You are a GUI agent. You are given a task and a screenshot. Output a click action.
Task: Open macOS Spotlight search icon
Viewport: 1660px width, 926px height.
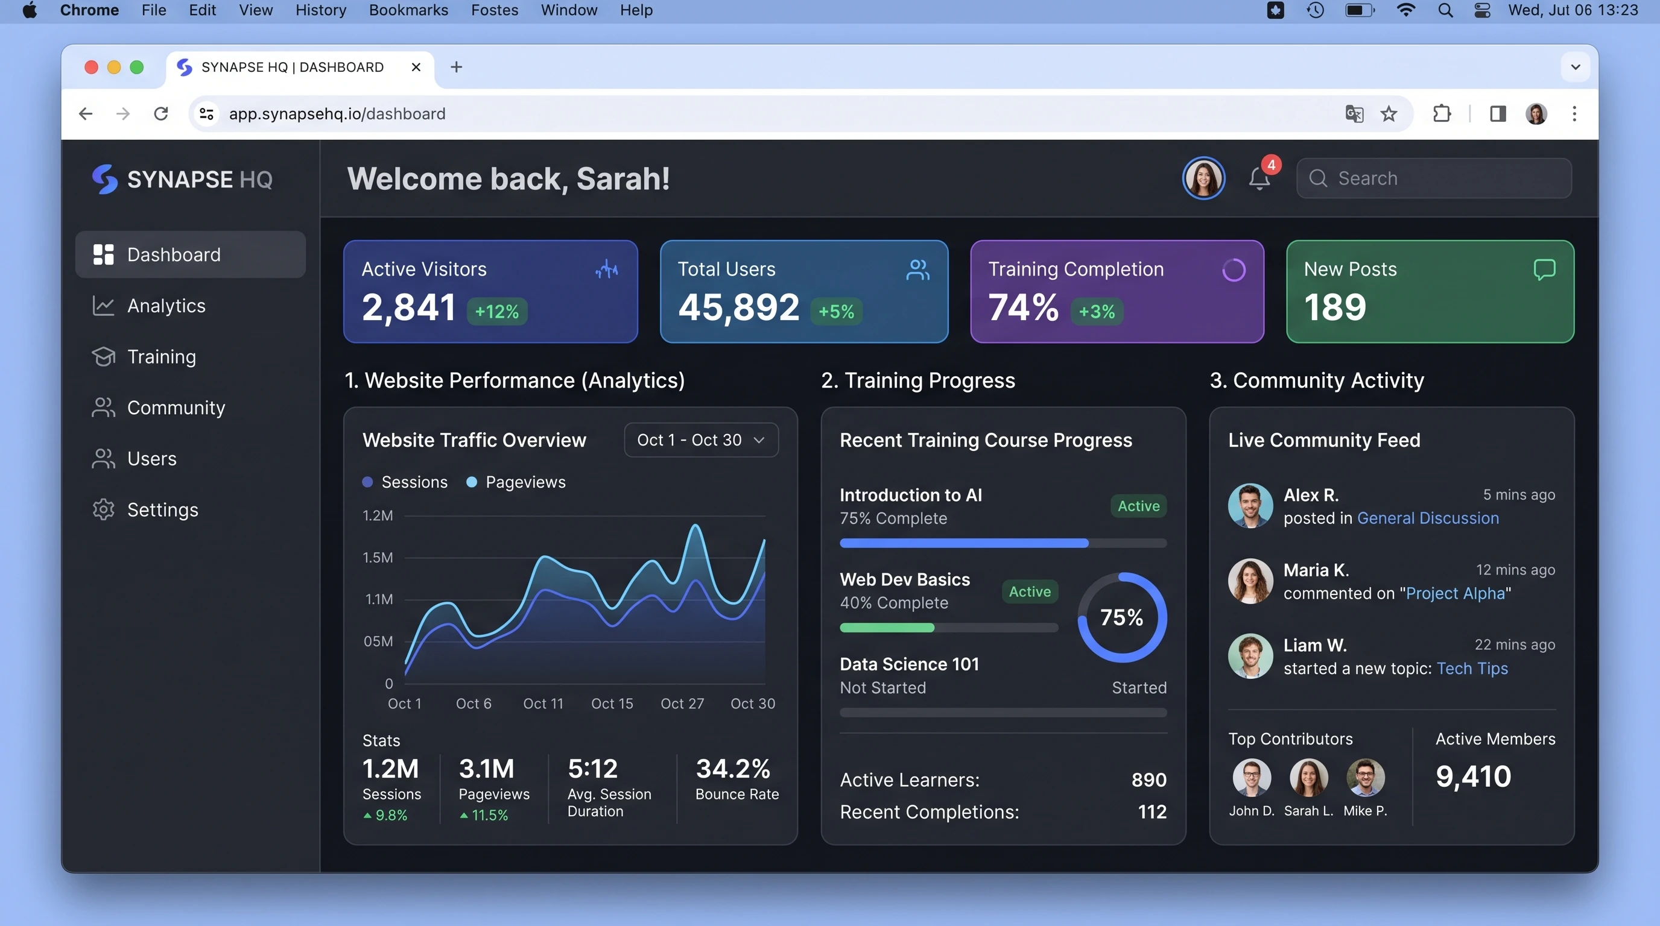coord(1445,10)
